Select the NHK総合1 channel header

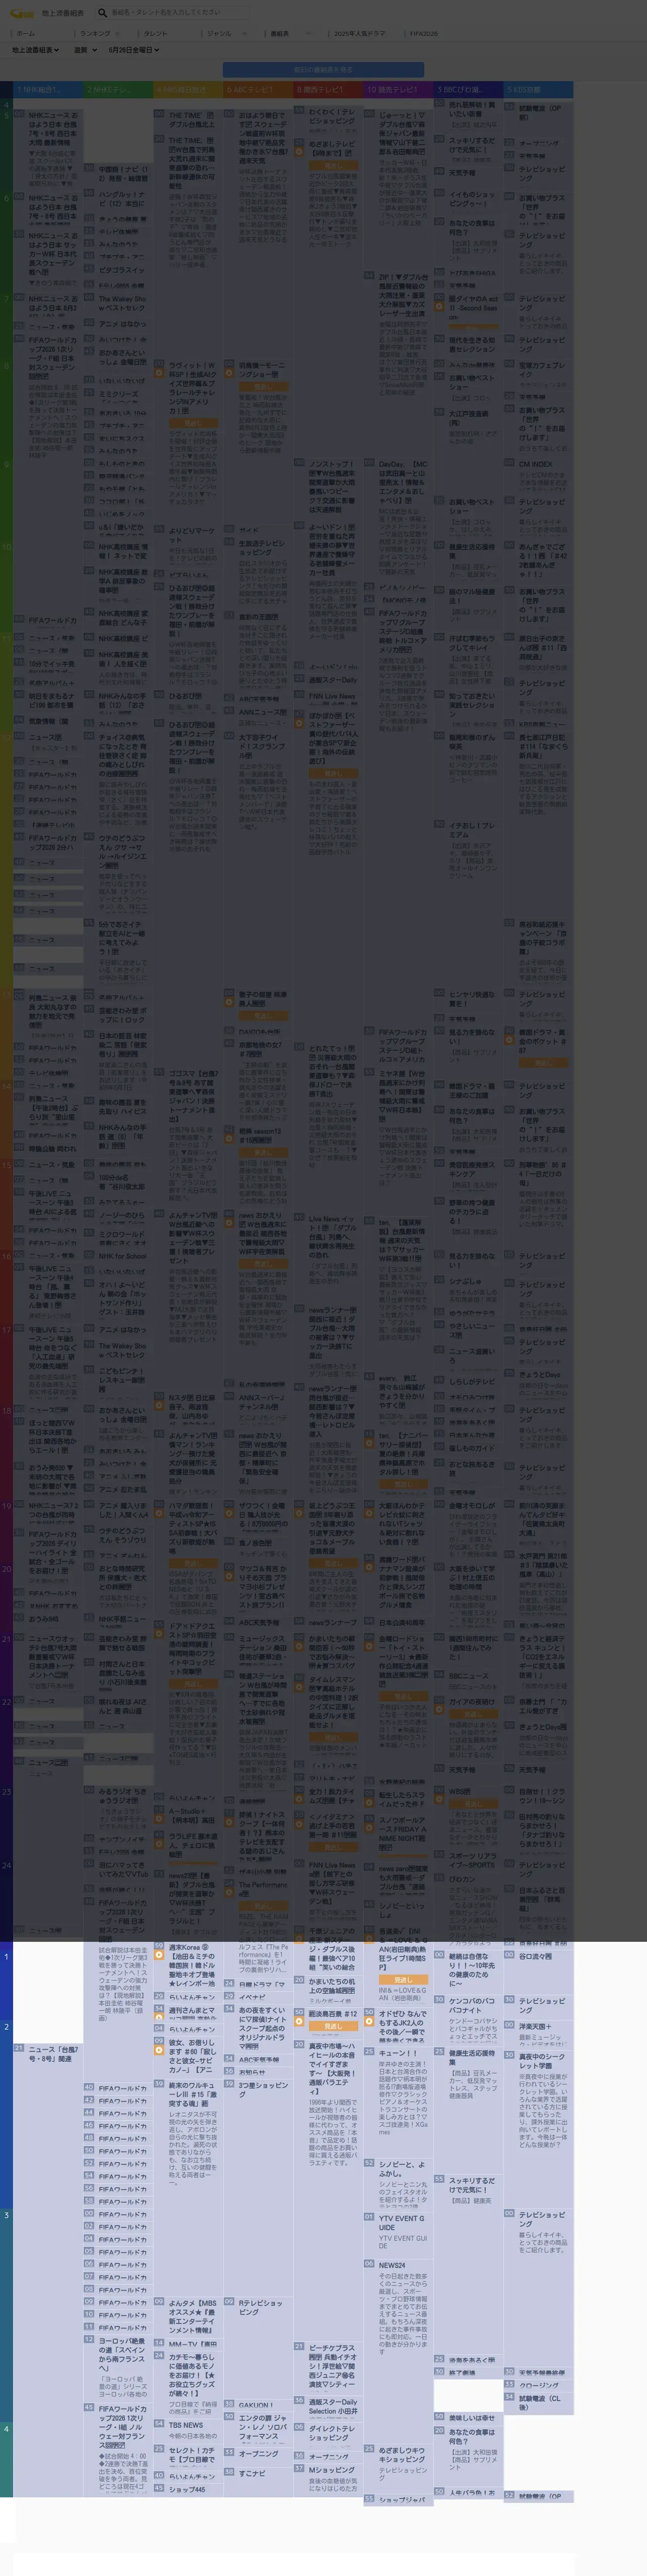(x=48, y=90)
